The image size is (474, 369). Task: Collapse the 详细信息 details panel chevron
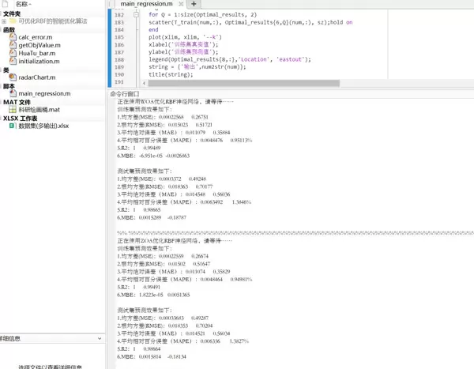[99, 338]
